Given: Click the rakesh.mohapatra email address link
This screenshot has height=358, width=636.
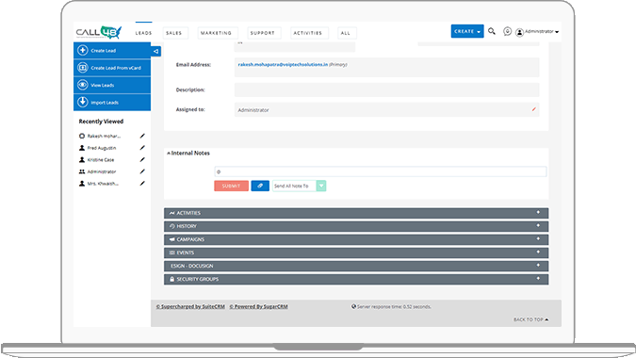Looking at the screenshot, I should tap(283, 64).
